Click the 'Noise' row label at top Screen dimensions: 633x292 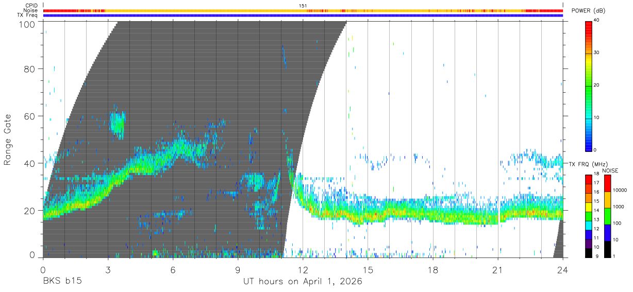(x=31, y=10)
